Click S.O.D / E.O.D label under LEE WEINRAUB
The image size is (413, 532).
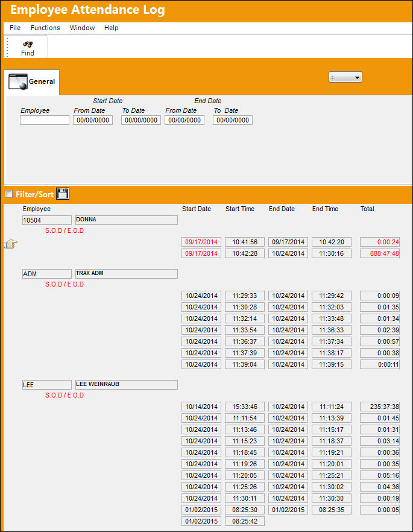coord(65,395)
